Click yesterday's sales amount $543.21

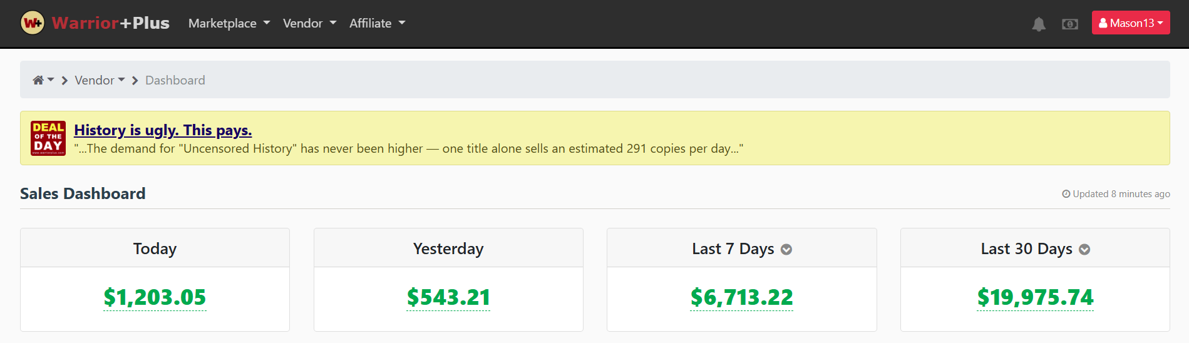click(x=448, y=297)
